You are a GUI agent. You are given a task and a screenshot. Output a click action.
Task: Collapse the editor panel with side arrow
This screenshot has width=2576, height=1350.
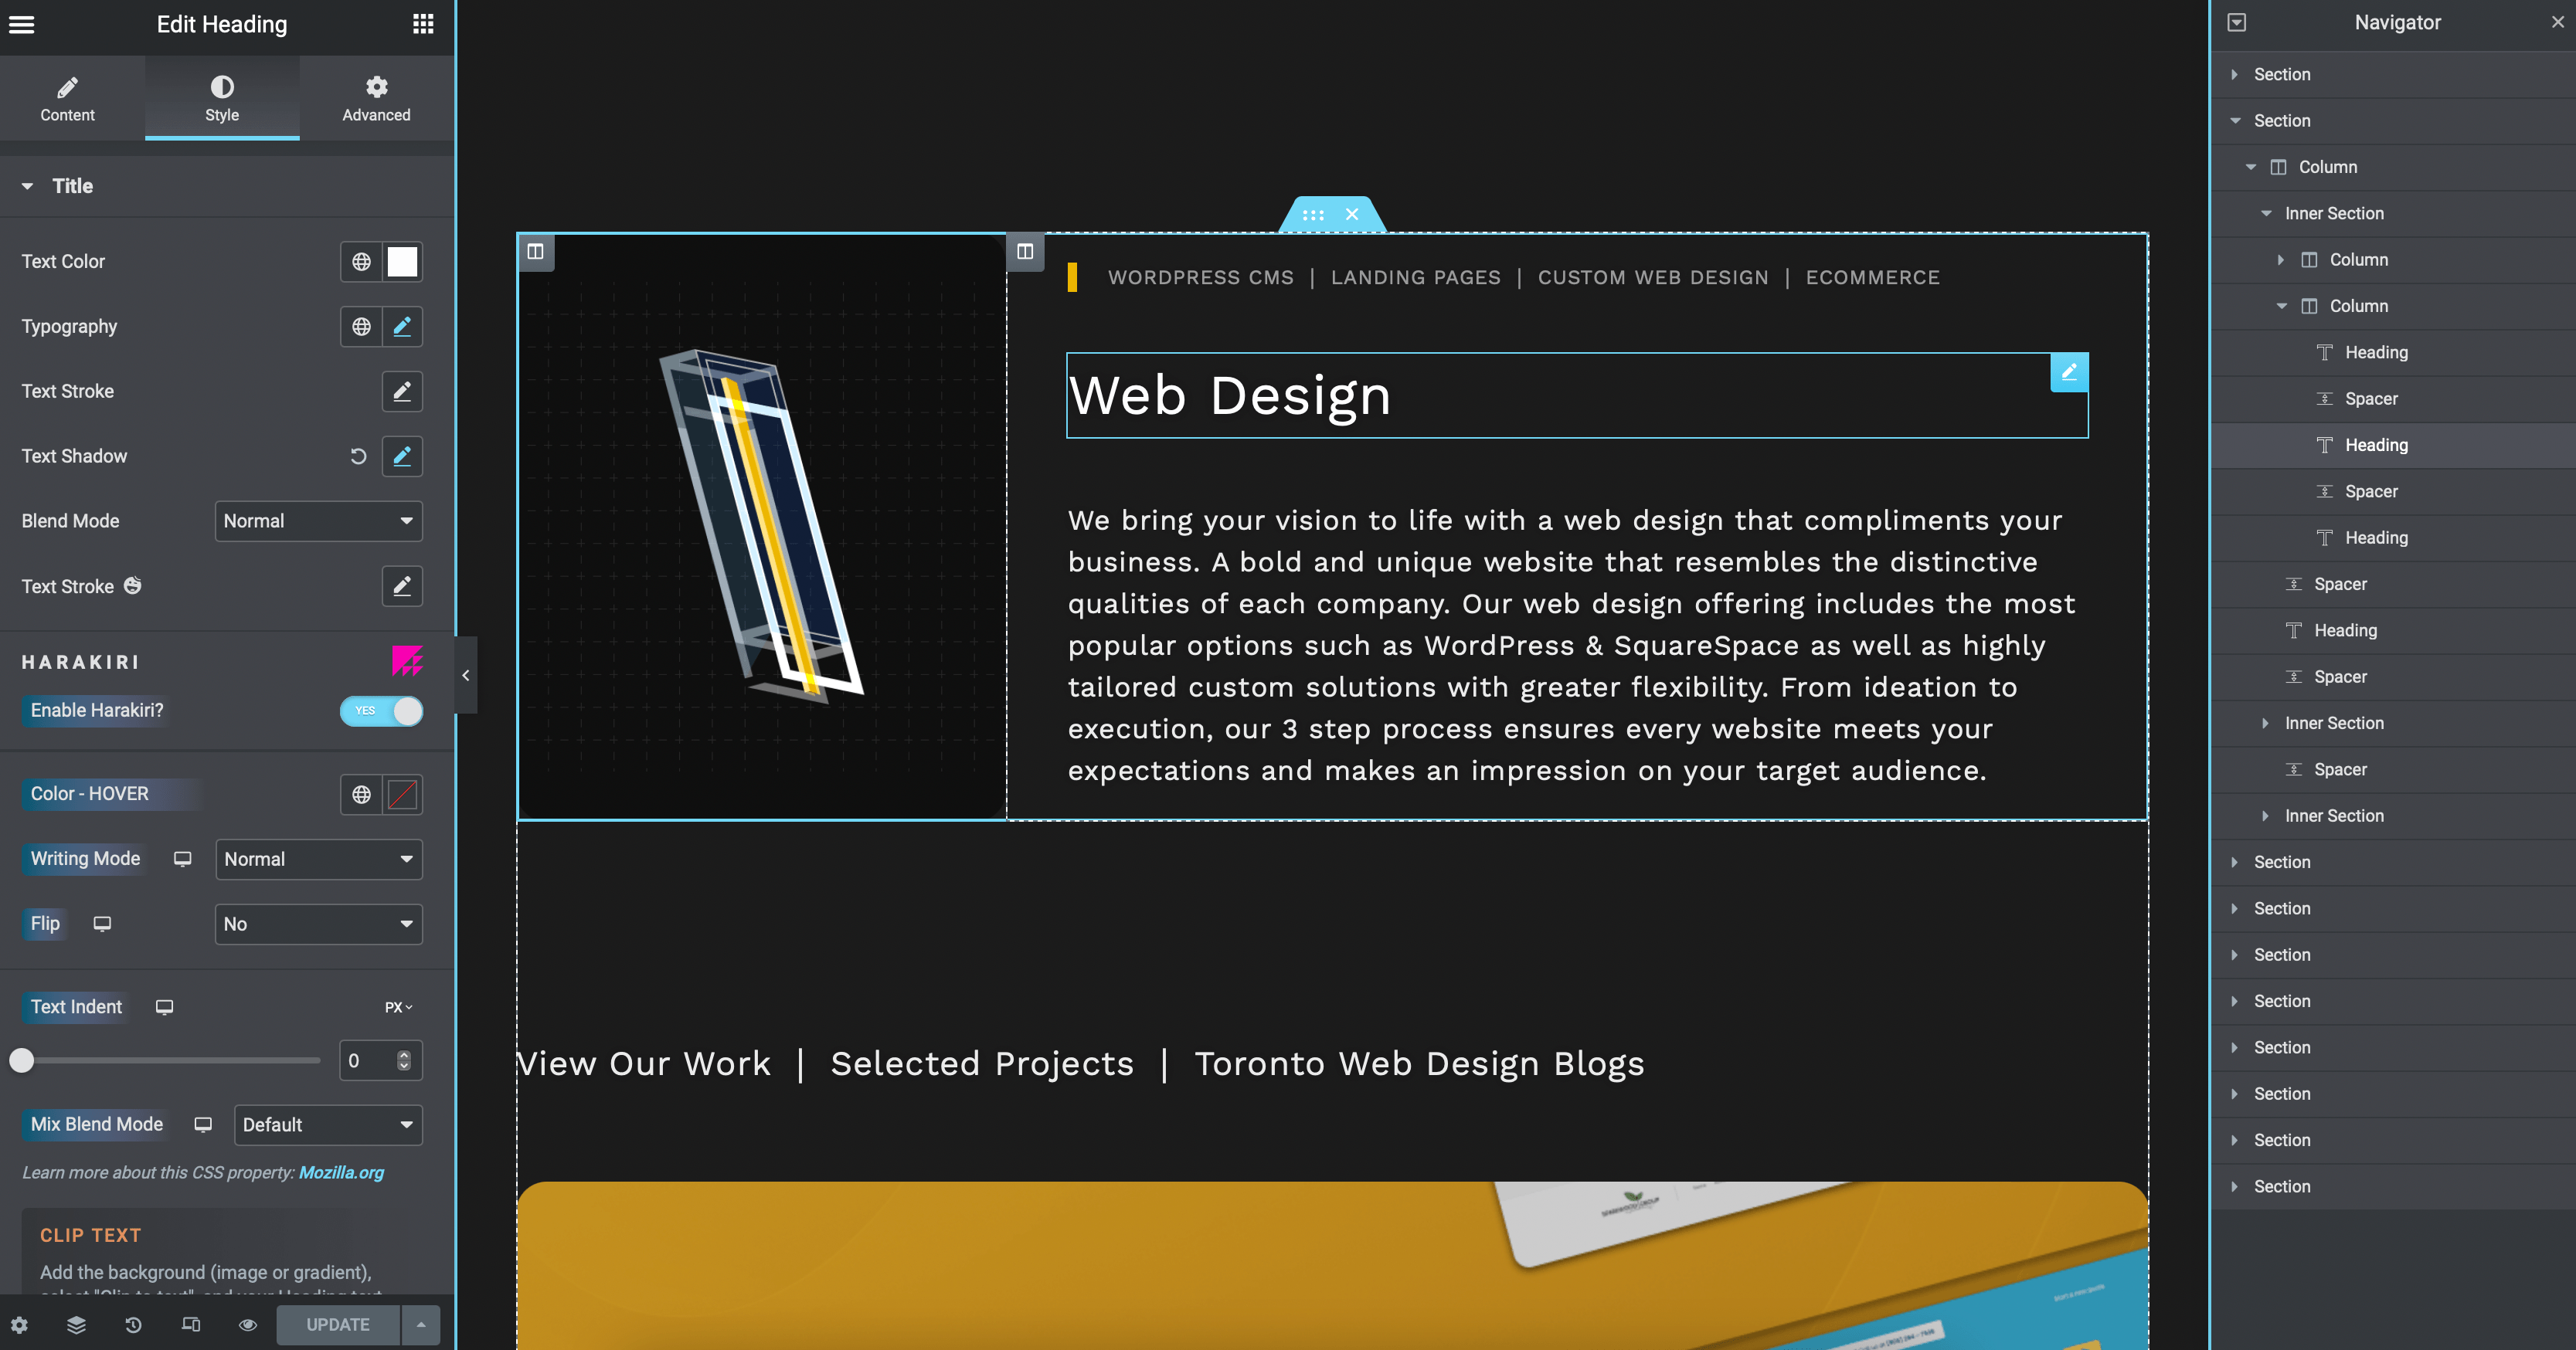point(466,676)
